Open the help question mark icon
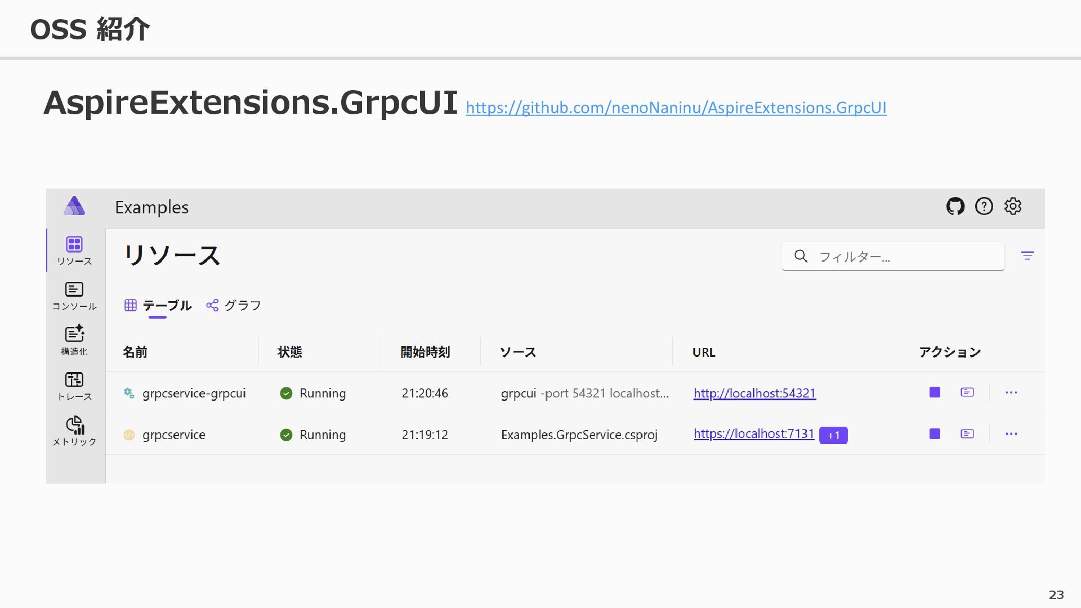The width and height of the screenshot is (1081, 608). [984, 207]
